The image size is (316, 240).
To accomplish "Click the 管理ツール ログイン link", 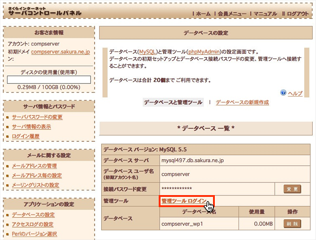I will 184,201.
